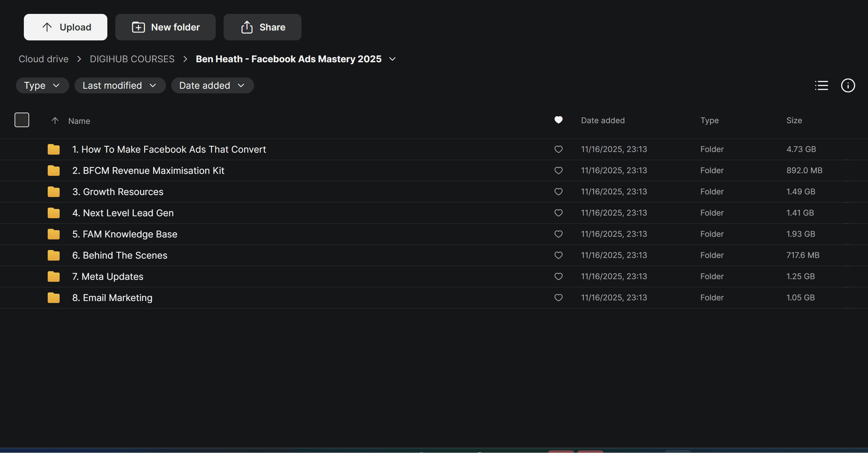This screenshot has height=453, width=868.
Task: Click the Meta Updates row's date added value
Action: click(x=614, y=277)
